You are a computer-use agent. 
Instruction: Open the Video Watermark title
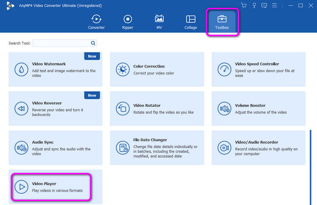(x=49, y=64)
